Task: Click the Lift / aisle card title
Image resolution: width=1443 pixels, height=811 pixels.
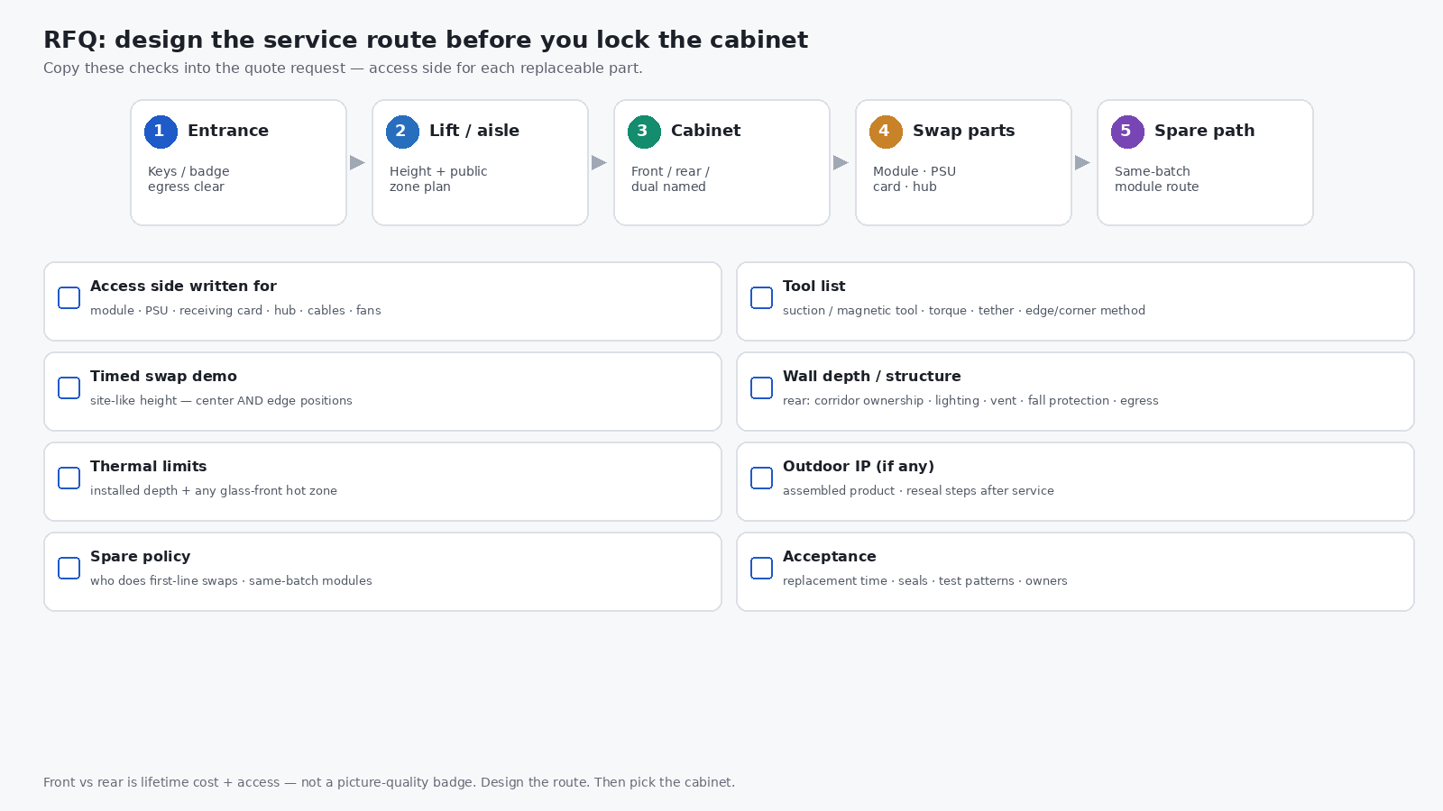Action: click(474, 131)
